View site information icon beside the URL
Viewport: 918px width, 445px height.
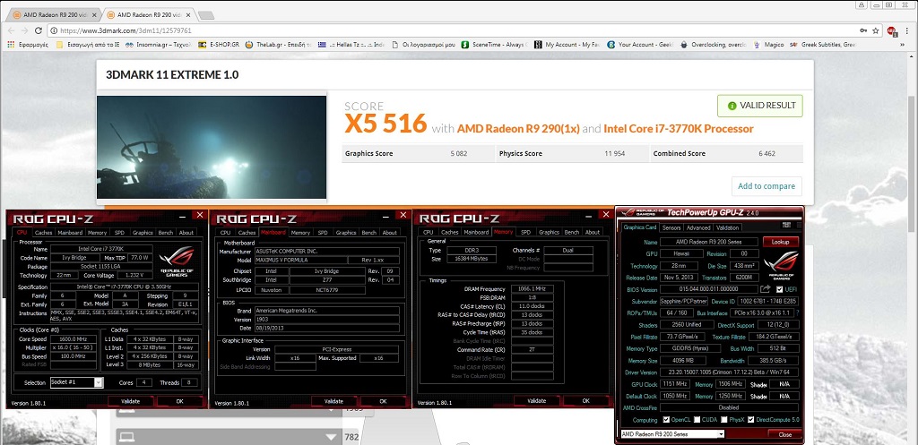click(x=54, y=30)
